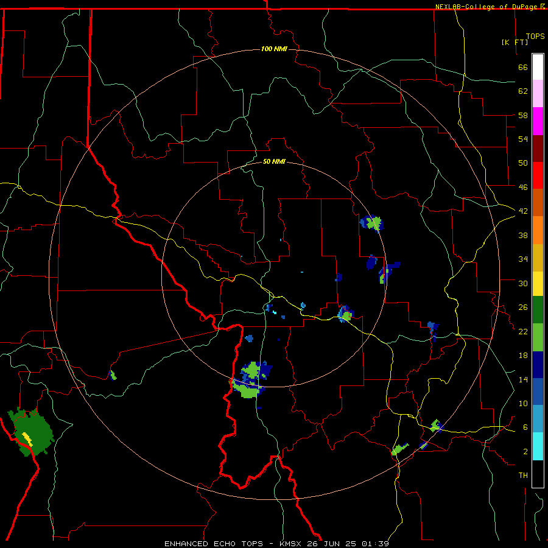The image size is (548, 548).
Task: Select the dark green legend swatch
Action: [x=538, y=310]
